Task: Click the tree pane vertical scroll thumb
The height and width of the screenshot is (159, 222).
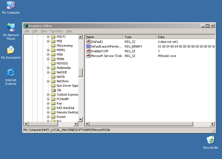Action: 80,73
